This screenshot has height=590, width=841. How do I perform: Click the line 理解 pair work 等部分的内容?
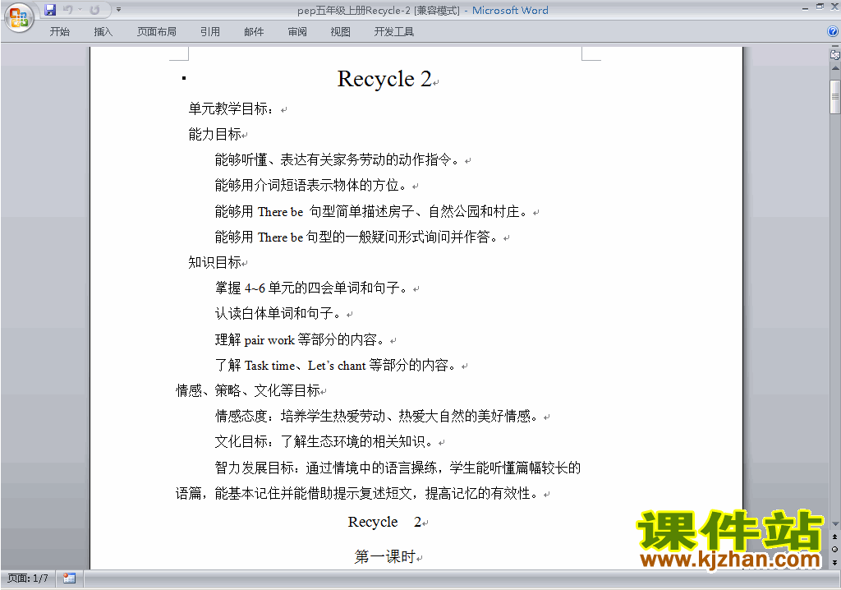click(299, 340)
